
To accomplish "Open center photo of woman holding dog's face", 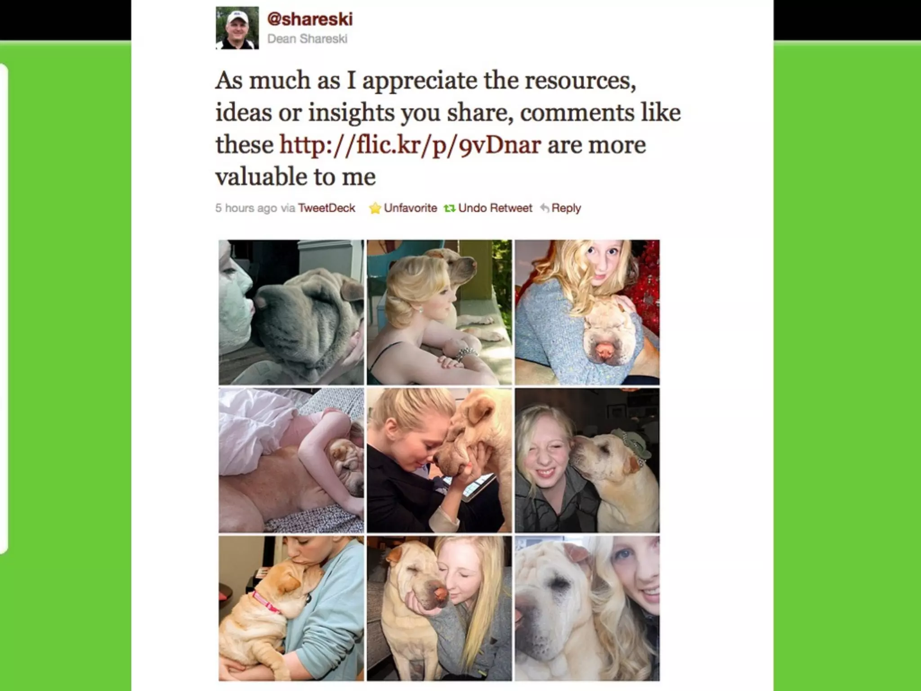I will point(439,461).
